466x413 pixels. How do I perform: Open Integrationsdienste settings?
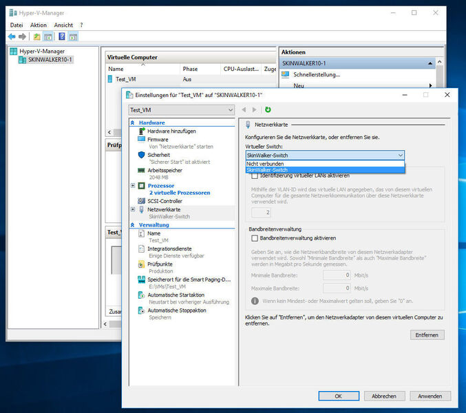pos(169,248)
